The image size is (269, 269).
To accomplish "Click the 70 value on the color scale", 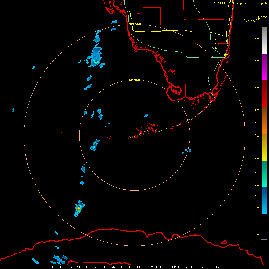I will (257, 62).
